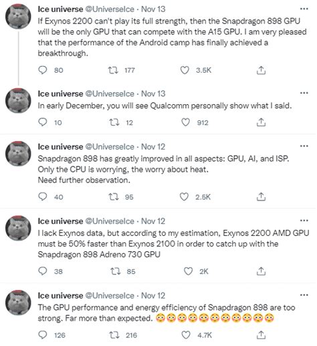Image resolution: width=317 pixels, height=346 pixels.
Task: Open cat avatar of the early December tweet
Action: (x=18, y=101)
